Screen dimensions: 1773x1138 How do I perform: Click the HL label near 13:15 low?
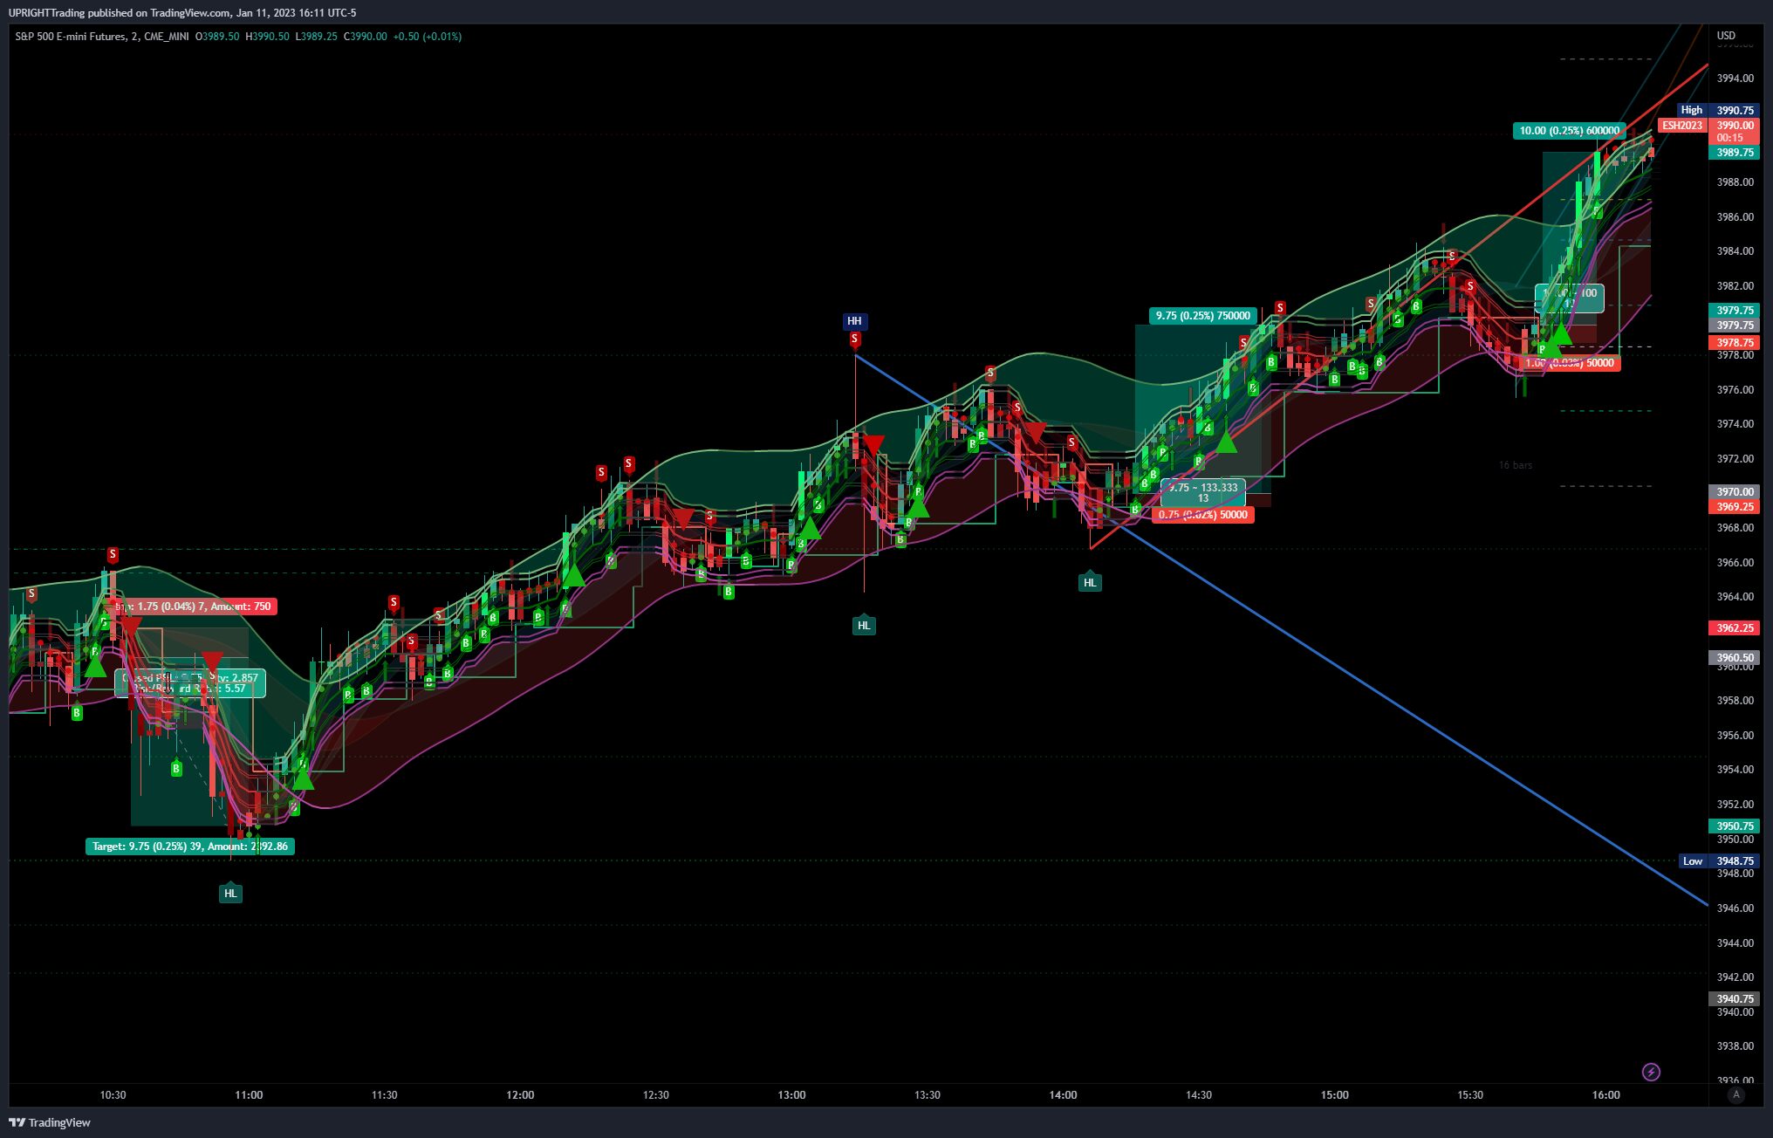click(863, 625)
